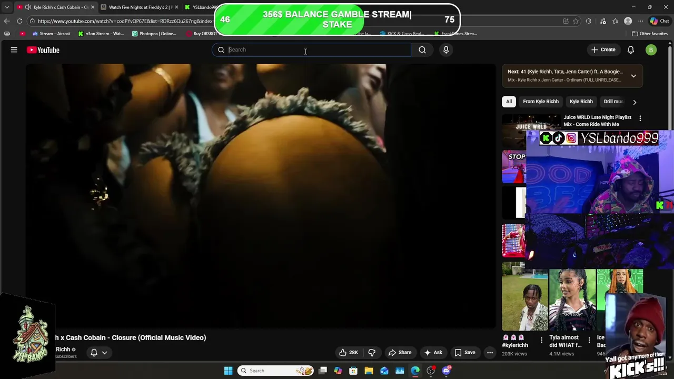Reload the page with refresh icon
Viewport: 674px width, 379px height.
19,21
